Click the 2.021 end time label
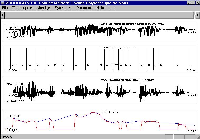Screen dimensions: 200x140 (192, 94)
